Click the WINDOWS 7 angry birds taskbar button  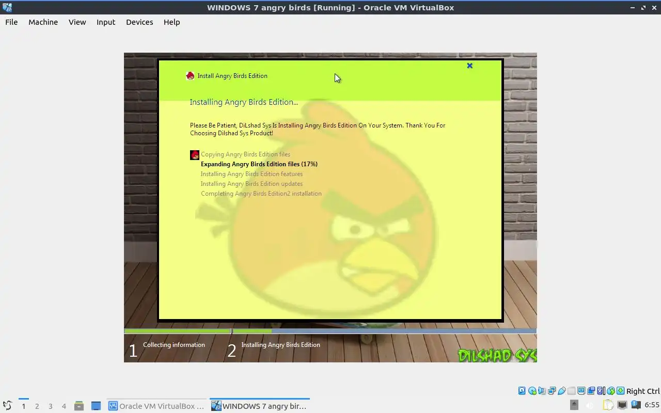click(x=259, y=406)
